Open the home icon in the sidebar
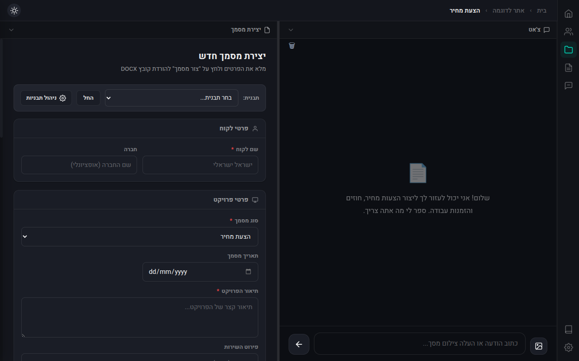Image resolution: width=579 pixels, height=361 pixels. point(569,14)
